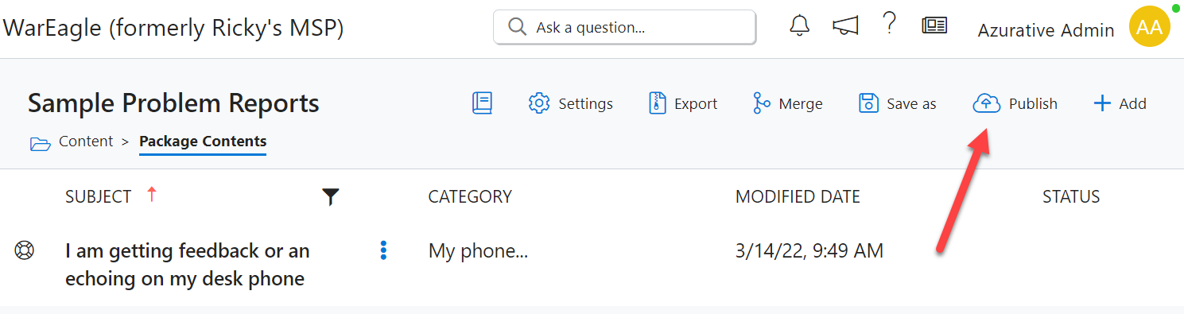Open the subject filter funnel icon
The image size is (1184, 314).
click(332, 197)
